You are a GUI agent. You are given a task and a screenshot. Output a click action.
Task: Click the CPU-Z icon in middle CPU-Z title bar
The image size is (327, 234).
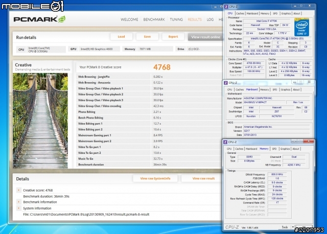[x=226, y=83]
